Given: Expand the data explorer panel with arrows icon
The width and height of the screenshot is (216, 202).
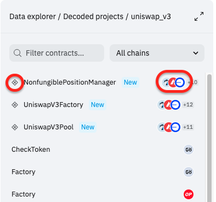Looking at the screenshot, I should click(x=199, y=16).
